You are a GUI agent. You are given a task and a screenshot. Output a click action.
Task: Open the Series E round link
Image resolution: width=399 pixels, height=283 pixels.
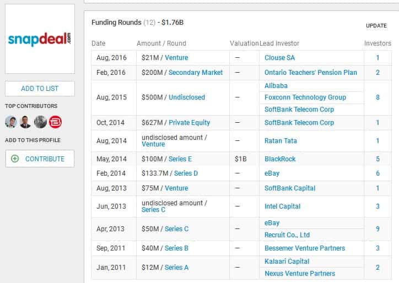click(180, 159)
